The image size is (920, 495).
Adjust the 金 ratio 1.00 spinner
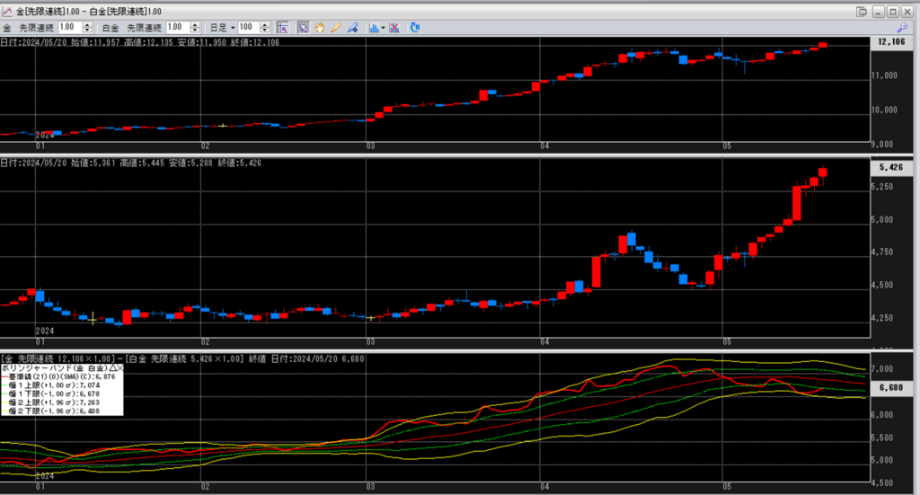tap(86, 28)
